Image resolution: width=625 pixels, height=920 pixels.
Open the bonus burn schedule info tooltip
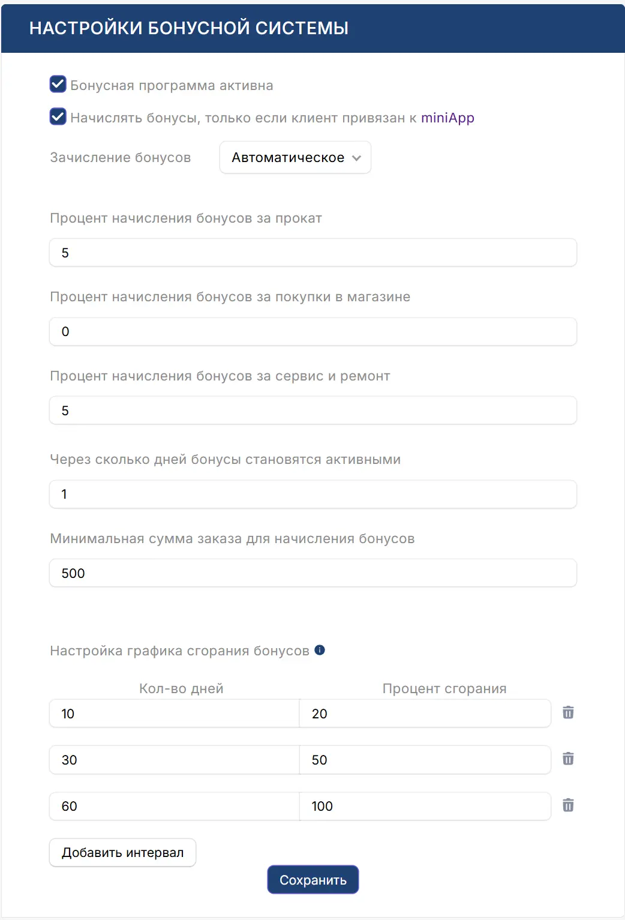click(320, 649)
